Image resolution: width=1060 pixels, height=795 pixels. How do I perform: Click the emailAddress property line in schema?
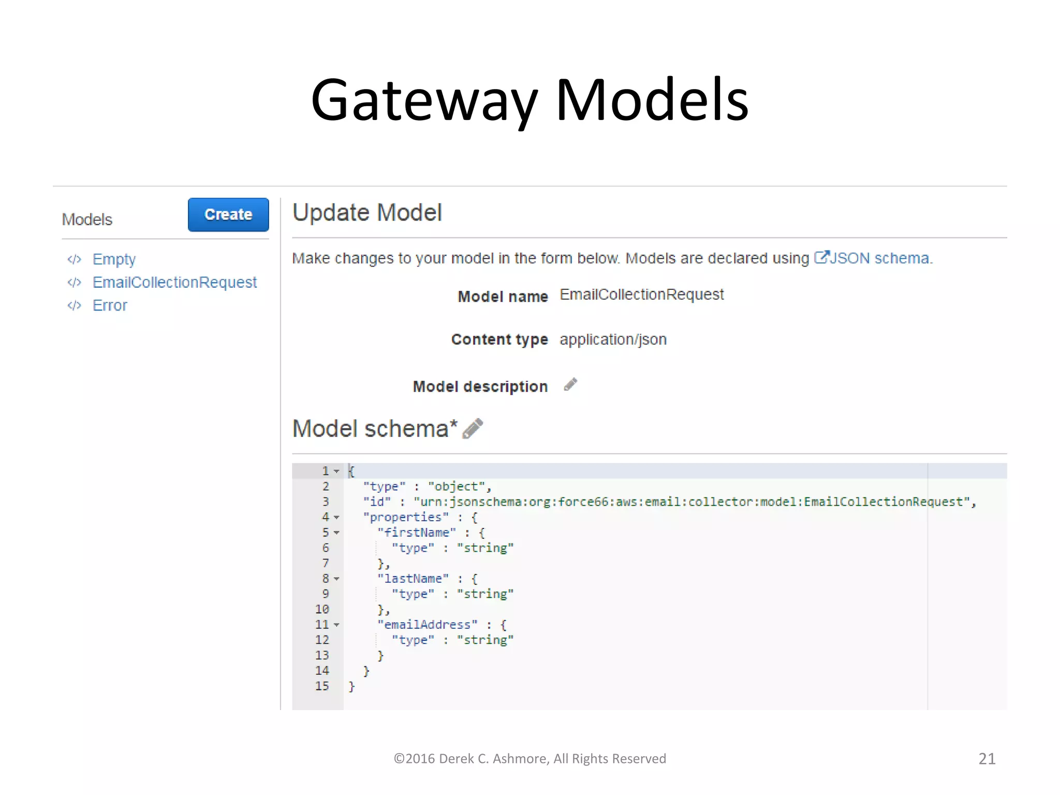[x=428, y=625]
